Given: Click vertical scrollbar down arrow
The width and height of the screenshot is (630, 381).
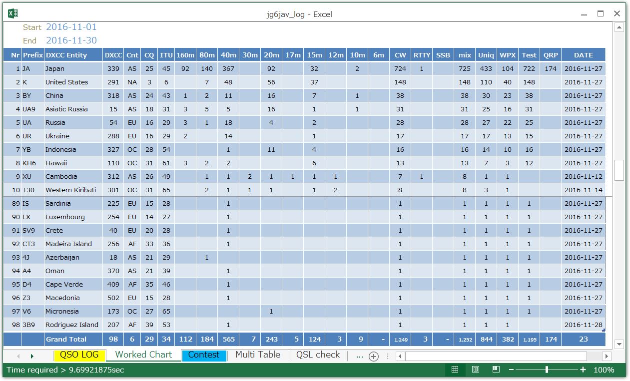Looking at the screenshot, I should [620, 344].
